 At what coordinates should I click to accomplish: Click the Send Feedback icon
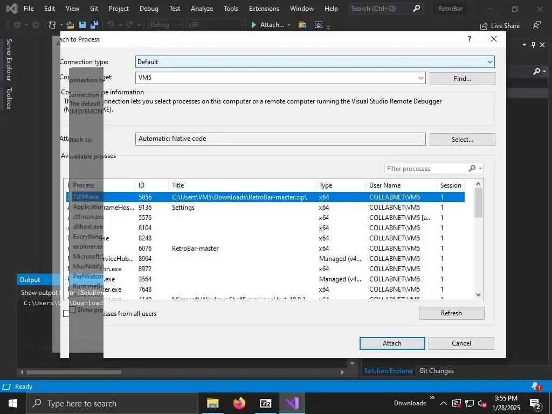click(x=537, y=25)
